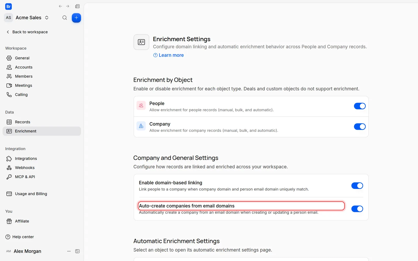Open search with the magnifier icon

tap(65, 18)
